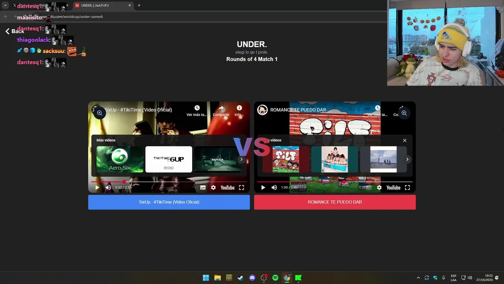Show next suggestions in SixUp video

[x=241, y=159]
